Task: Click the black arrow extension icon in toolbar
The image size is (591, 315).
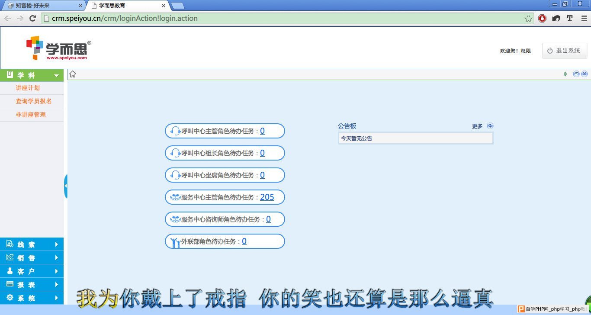Action: 556,18
